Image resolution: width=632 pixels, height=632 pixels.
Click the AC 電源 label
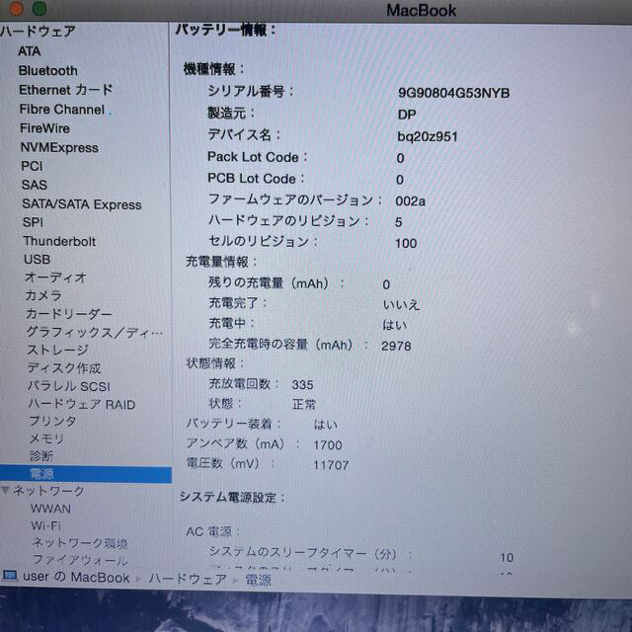213,531
